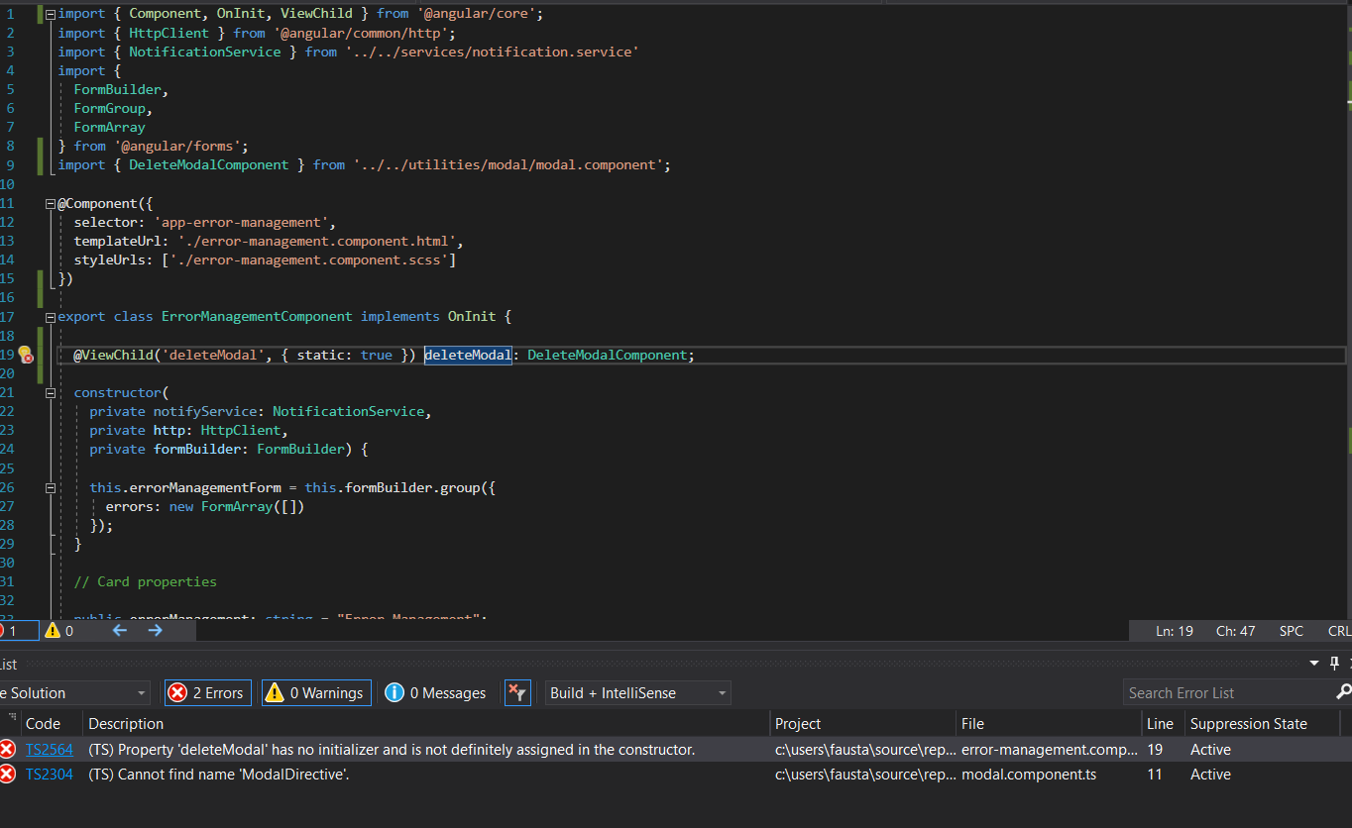Click the magnifier icon in Search Error List
The image size is (1352, 828).
[1343, 692]
